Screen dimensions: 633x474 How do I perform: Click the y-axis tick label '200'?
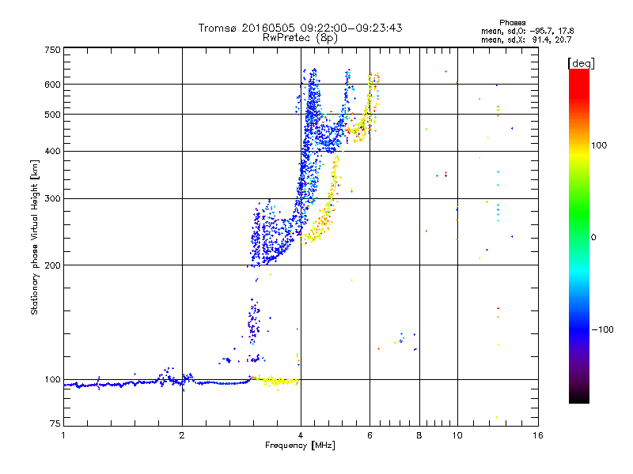tap(52, 265)
